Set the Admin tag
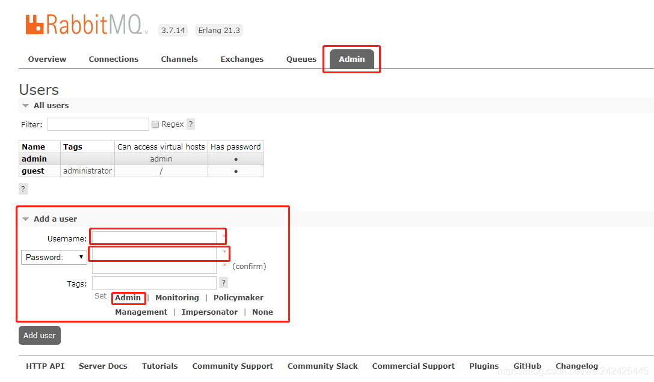This screenshot has height=382, width=654. [128, 297]
